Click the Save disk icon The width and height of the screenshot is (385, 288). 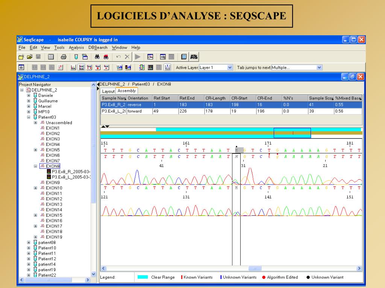coord(38,57)
